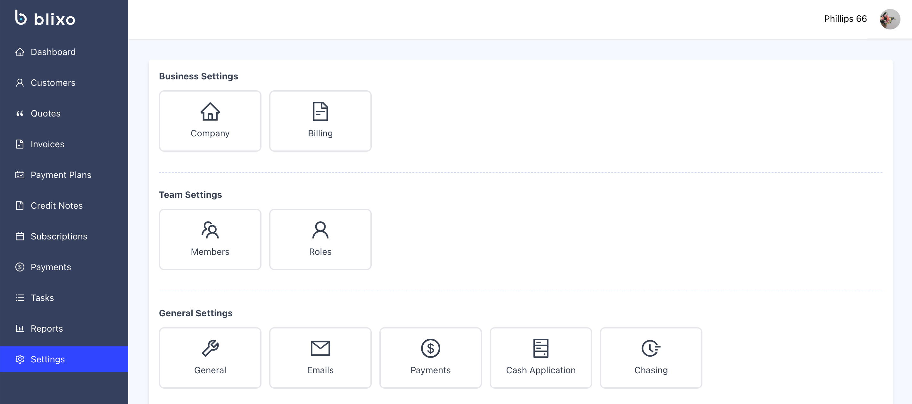Viewport: 912px width, 404px height.
Task: Open Customers from the sidebar
Action: [53, 83]
